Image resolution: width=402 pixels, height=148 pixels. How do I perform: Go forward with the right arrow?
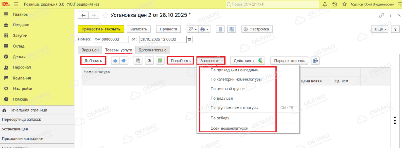(94, 15)
